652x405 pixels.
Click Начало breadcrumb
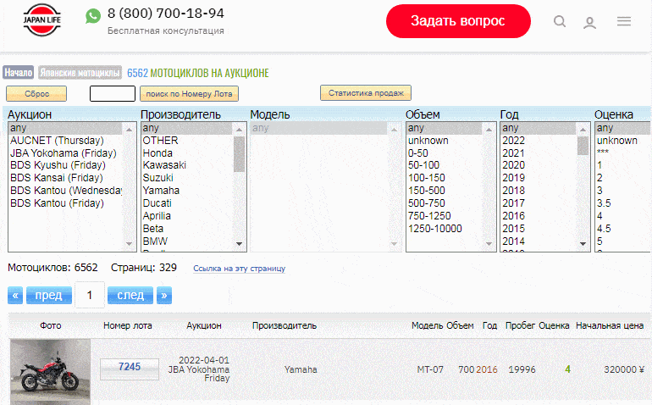[18, 73]
